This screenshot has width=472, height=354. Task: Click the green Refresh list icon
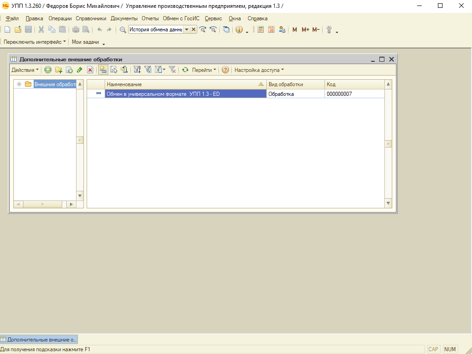coord(185,70)
